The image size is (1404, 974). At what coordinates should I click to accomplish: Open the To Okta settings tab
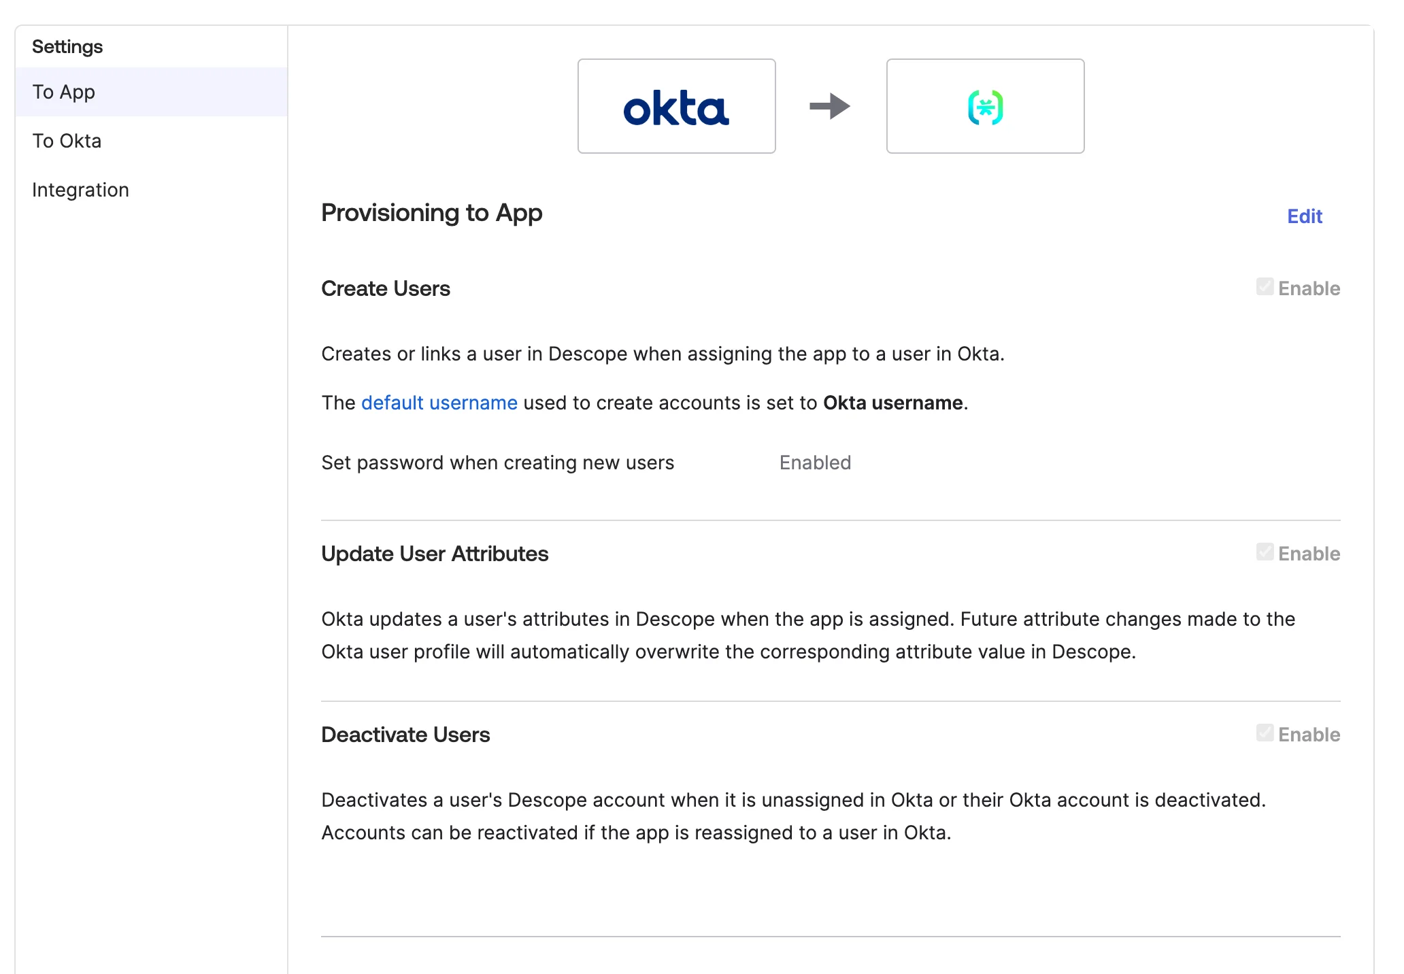click(x=67, y=141)
